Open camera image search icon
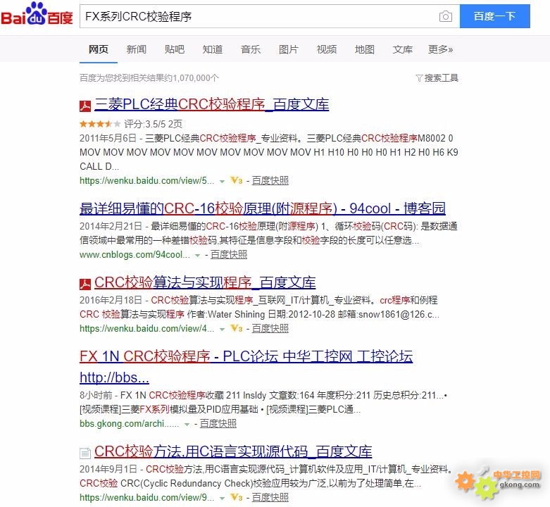The height and width of the screenshot is (507, 550). (446, 16)
